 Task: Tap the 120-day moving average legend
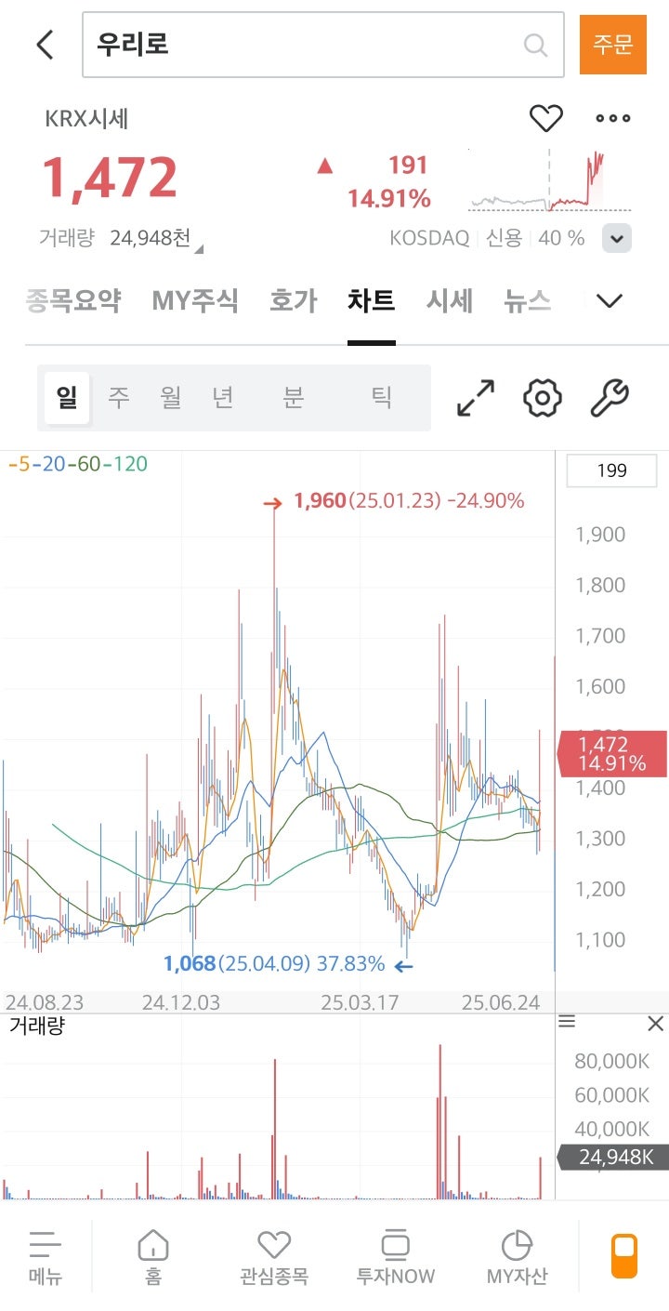pyautogui.click(x=125, y=463)
